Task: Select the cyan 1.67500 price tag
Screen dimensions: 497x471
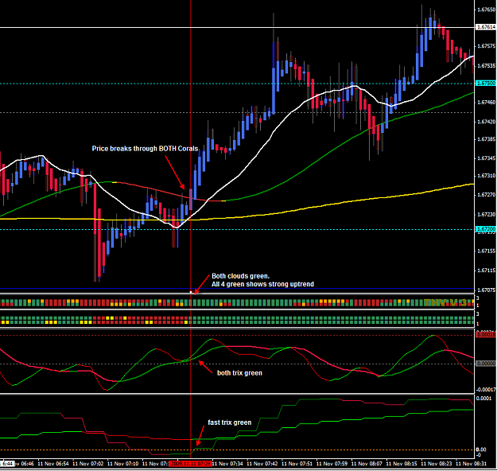Action: (x=486, y=84)
